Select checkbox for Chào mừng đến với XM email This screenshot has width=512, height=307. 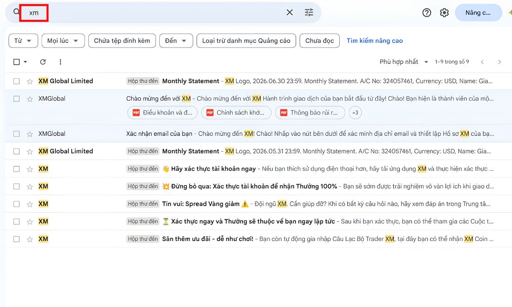[x=17, y=99]
